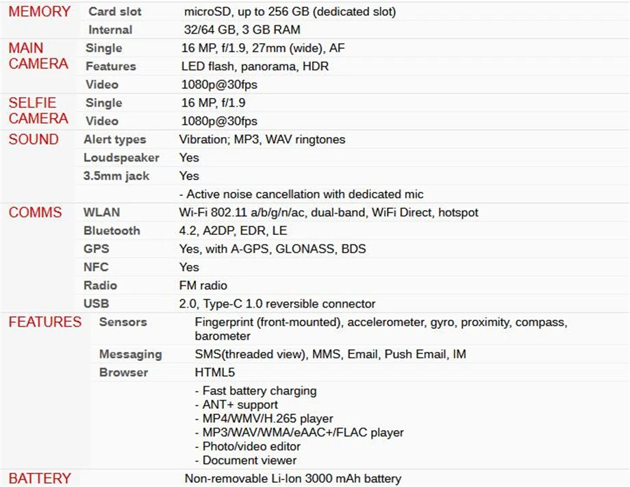Select text 'Active noise cancellation with dedicated mic'
Screen dimensions: 630x487
305,195
